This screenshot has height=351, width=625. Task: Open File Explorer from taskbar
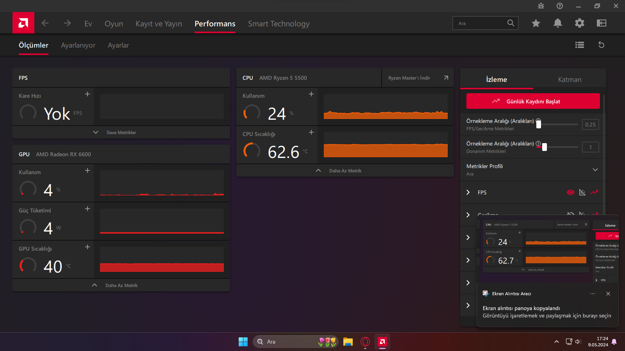[348, 342]
